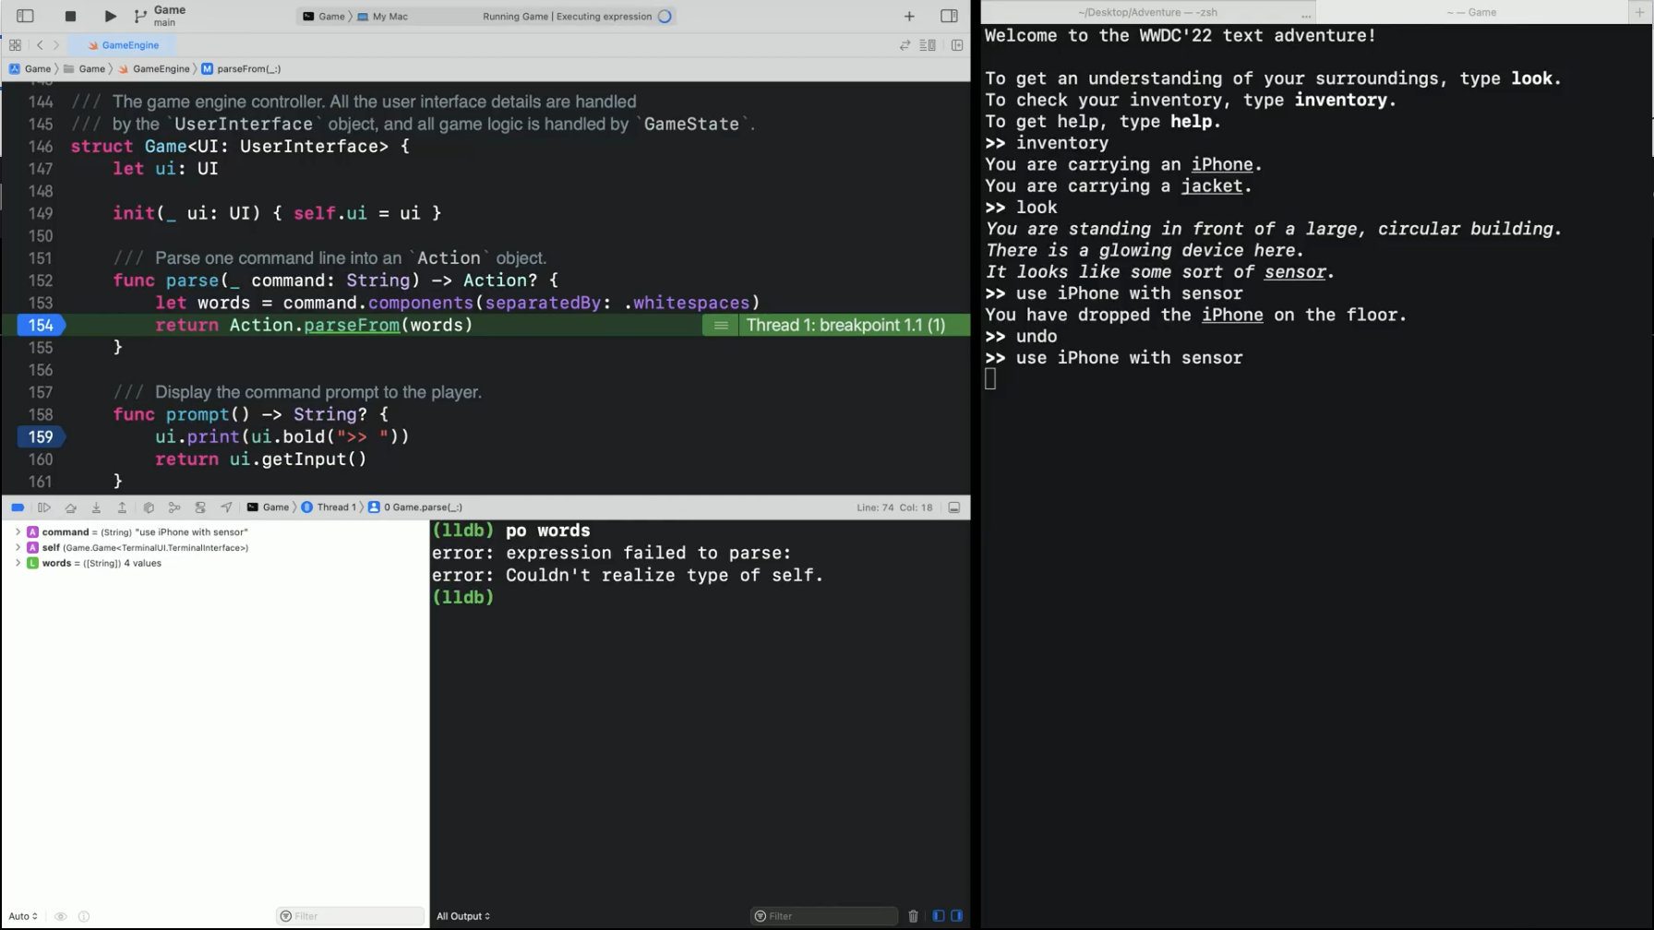Image resolution: width=1654 pixels, height=930 pixels.
Task: Step out in debugger
Action: tap(122, 507)
